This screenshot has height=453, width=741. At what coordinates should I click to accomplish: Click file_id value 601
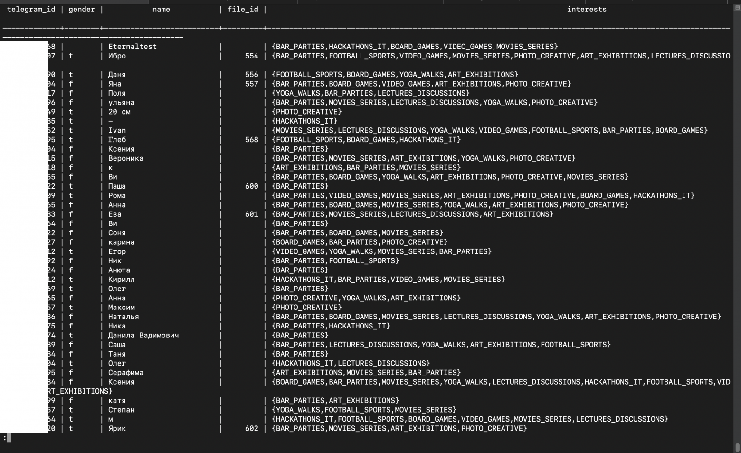click(x=252, y=214)
